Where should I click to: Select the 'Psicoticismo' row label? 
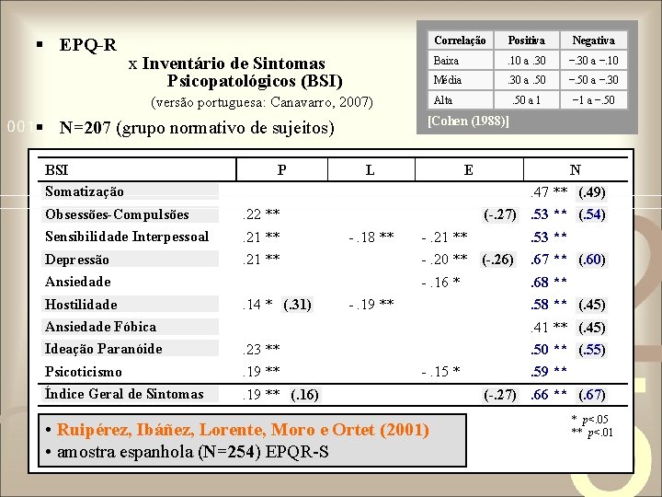83,372
